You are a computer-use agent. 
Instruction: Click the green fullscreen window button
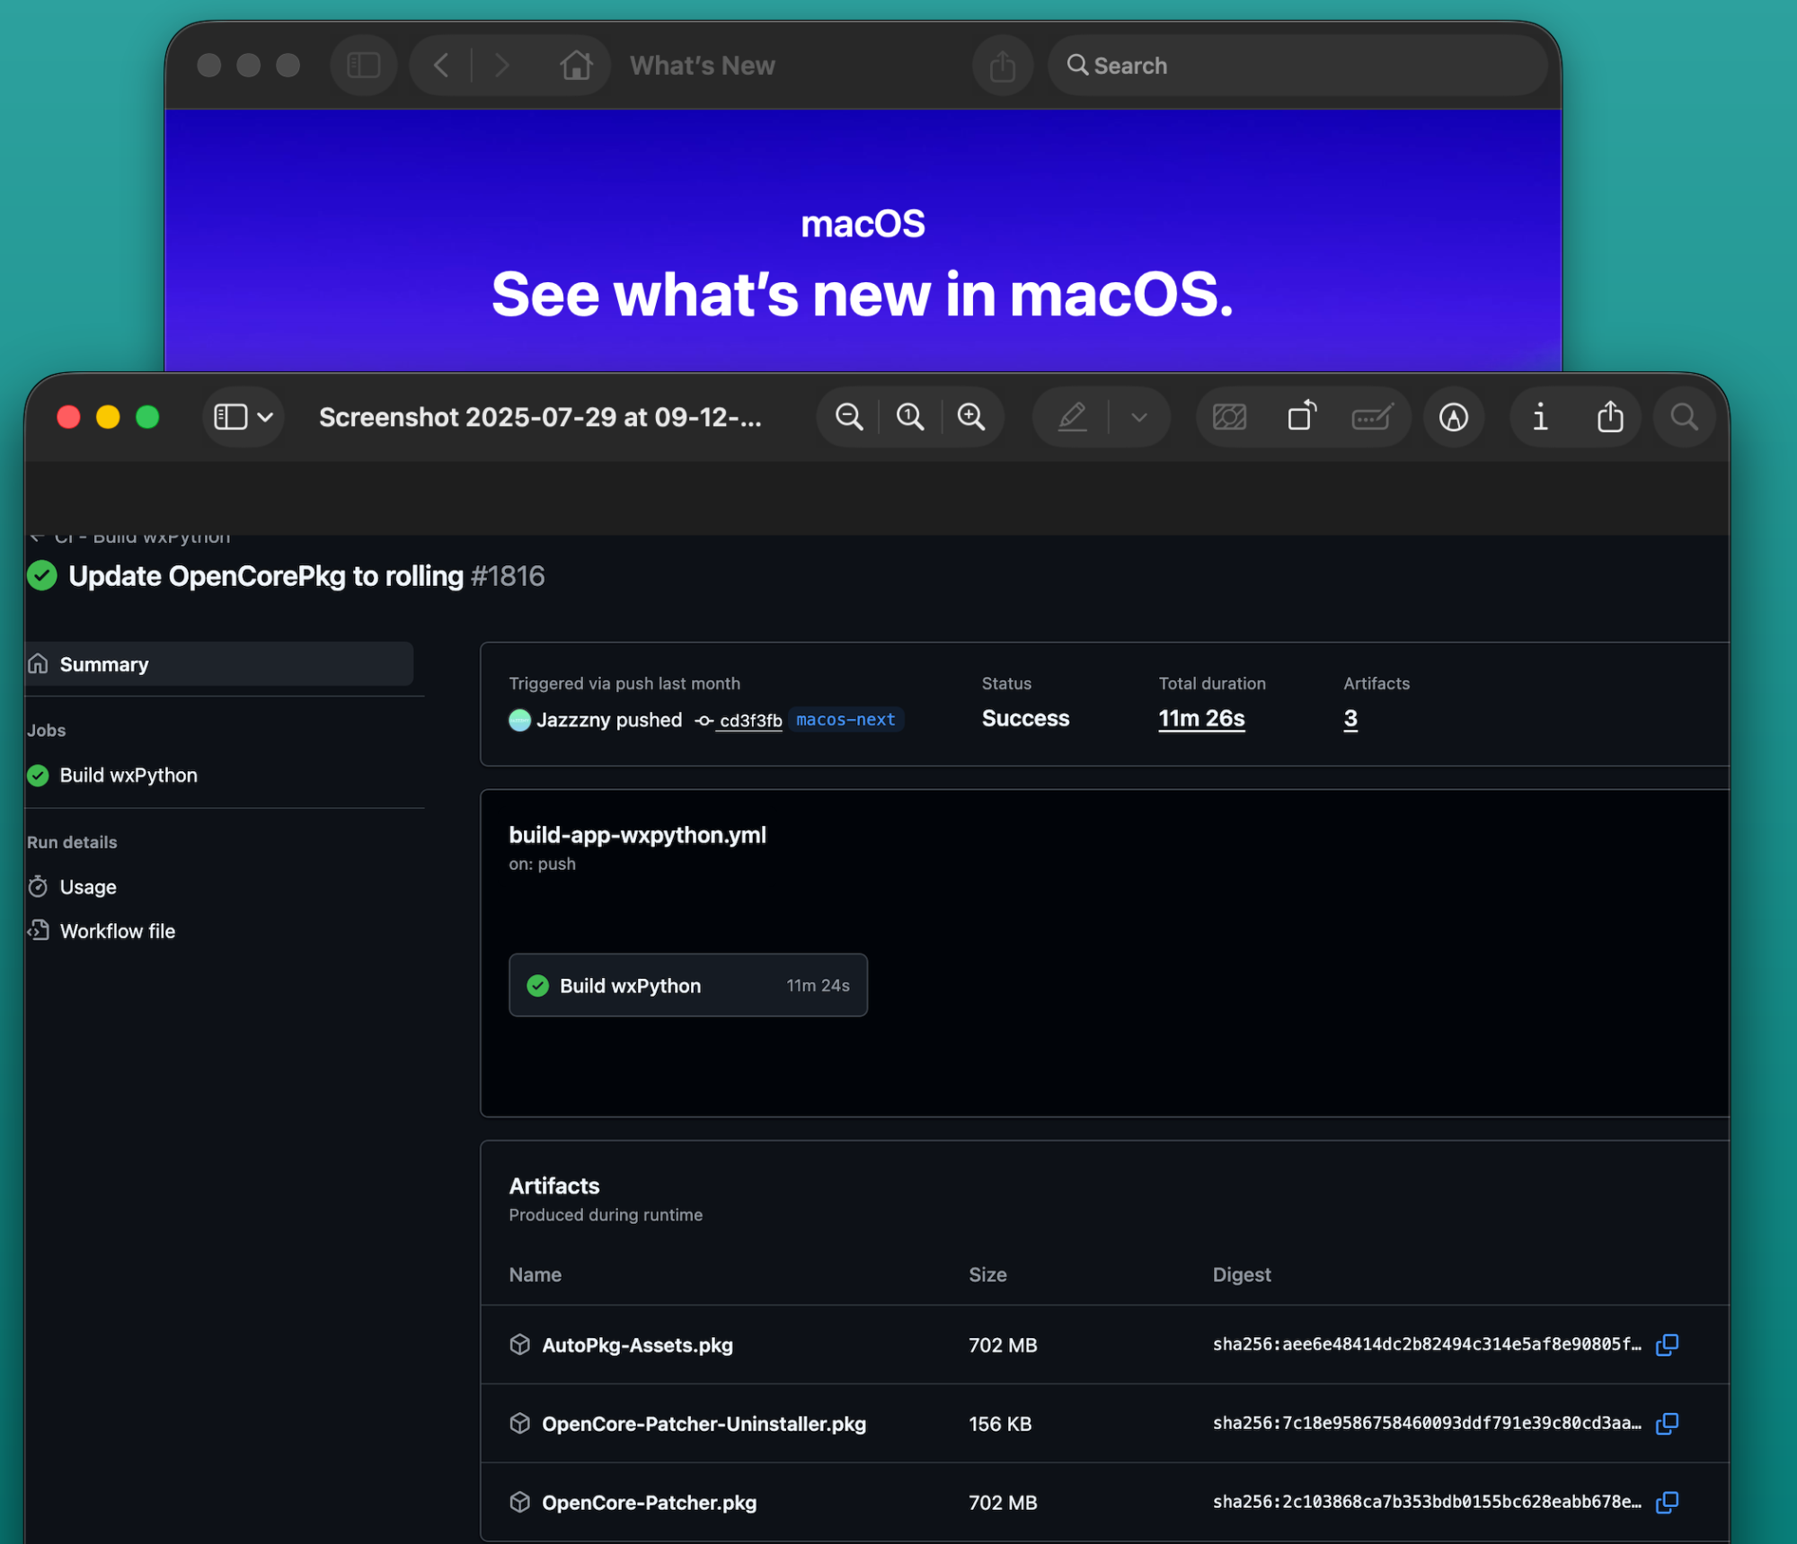click(147, 417)
